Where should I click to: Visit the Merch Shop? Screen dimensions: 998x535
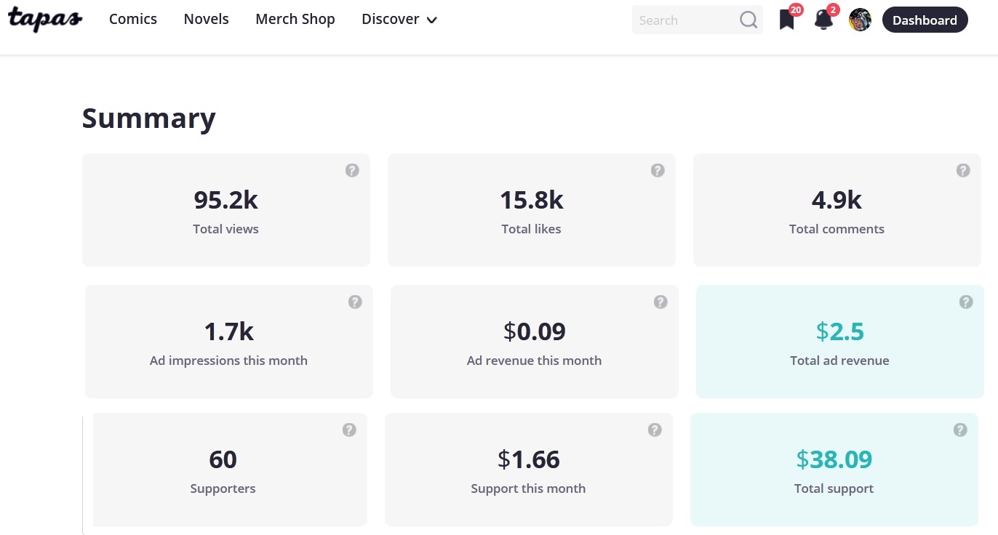coord(295,20)
